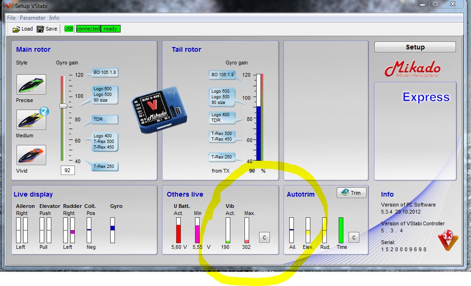This screenshot has height=286, width=471.
Task: Click the Mikado Model Helicopters logo
Action: coord(412,69)
